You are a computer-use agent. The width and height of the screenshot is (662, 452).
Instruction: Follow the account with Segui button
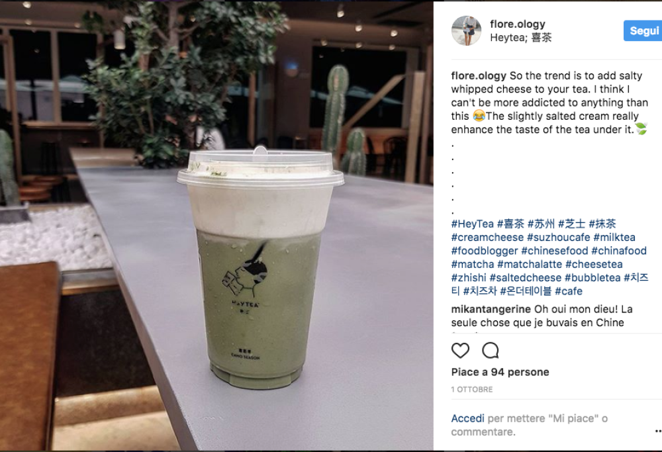pos(643,31)
